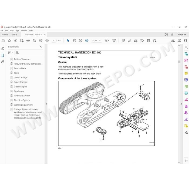Open more tools wrench icon
The width and height of the screenshot is (189, 189).
coord(186,133)
